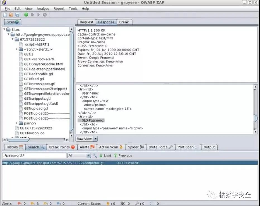Select GET:newsnippet.gtl tree entry
The height and width of the screenshot is (206, 260).
40,84
